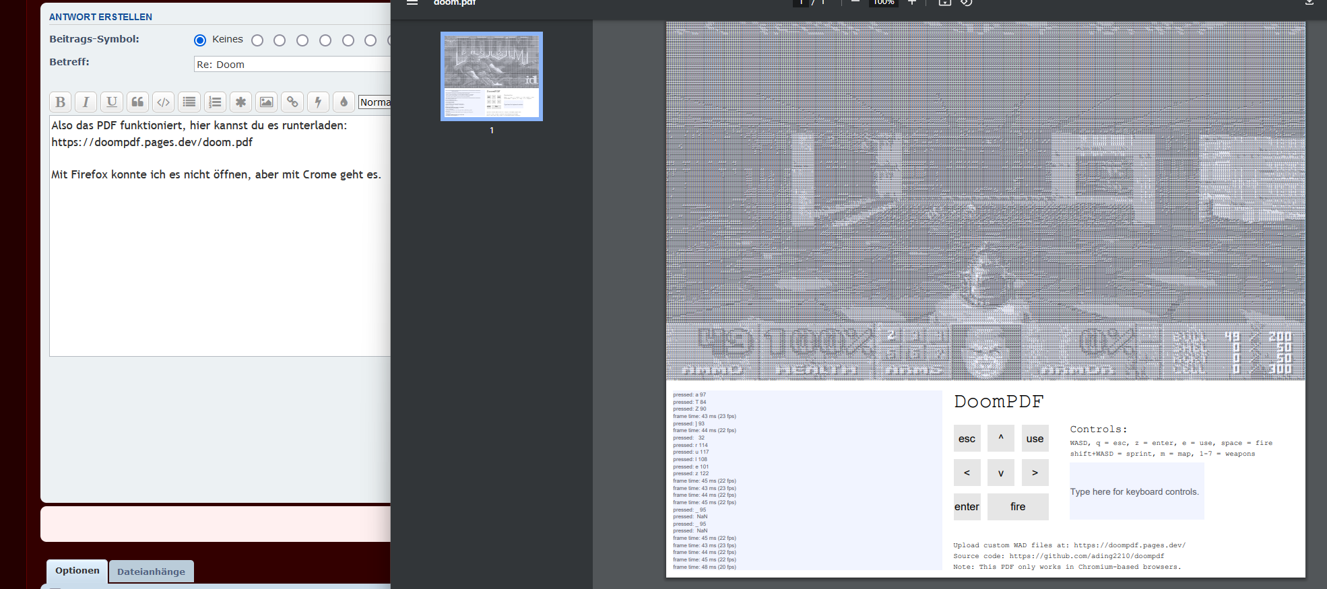The width and height of the screenshot is (1327, 589).
Task: Download the PDF using the download icon
Action: 1309,3
